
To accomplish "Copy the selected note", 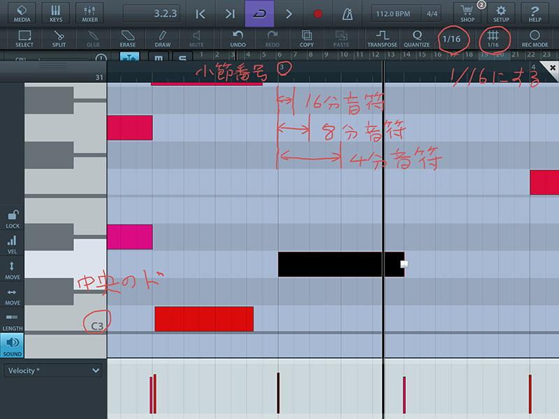I will click(307, 38).
